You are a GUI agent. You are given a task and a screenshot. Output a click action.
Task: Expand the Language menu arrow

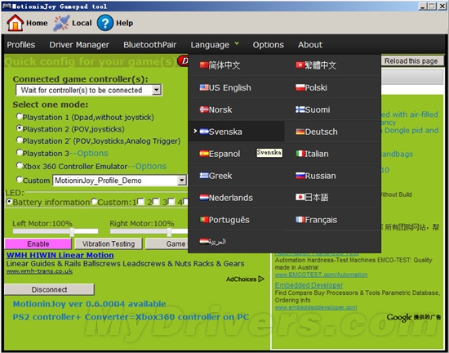point(237,43)
